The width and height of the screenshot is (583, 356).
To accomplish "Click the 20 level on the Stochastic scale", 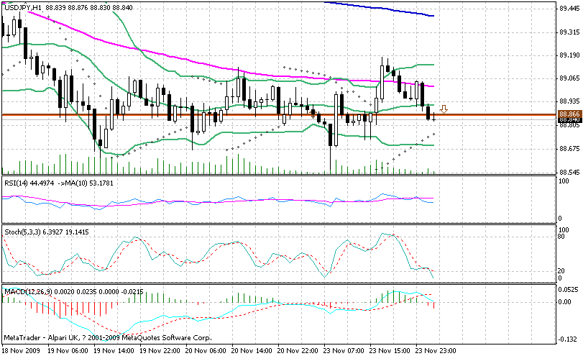I will [562, 271].
